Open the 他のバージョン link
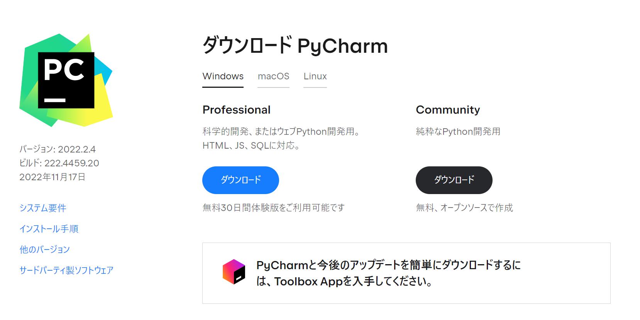Screen dimensions: 640x320 45,250
